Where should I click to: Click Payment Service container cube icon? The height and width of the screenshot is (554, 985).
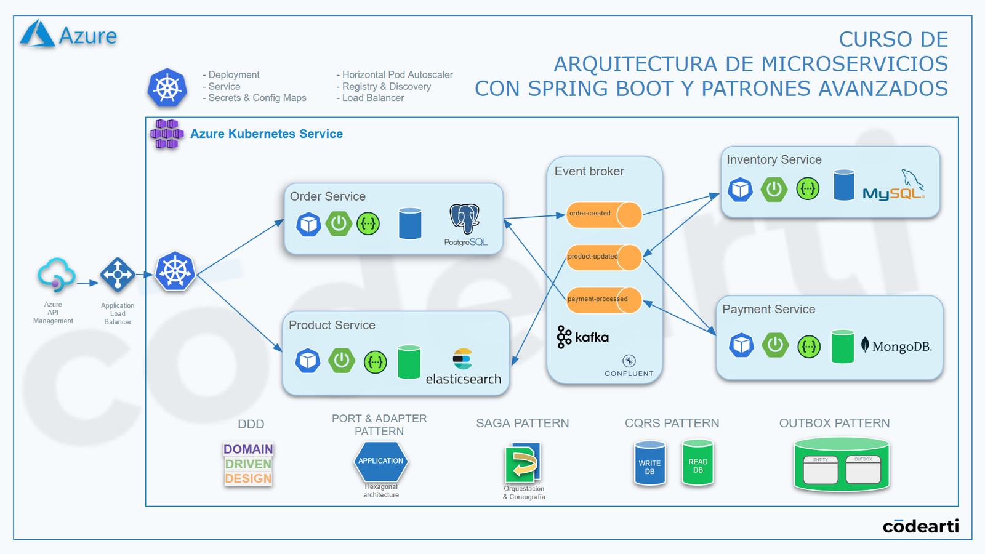(741, 345)
